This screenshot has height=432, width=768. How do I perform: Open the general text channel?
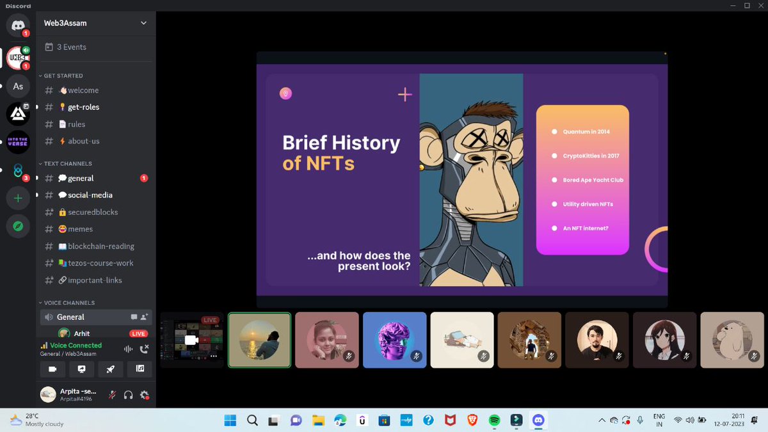point(96,179)
